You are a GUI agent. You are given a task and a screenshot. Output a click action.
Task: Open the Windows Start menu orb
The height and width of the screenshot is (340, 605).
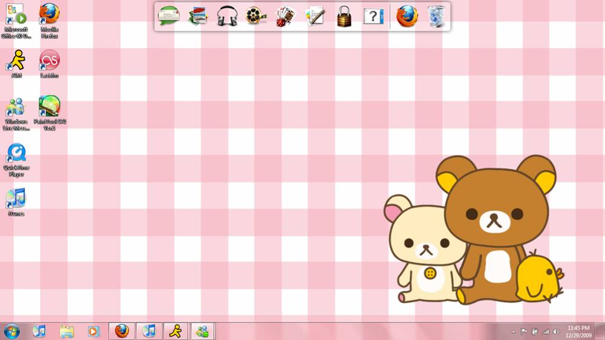pos(11,331)
